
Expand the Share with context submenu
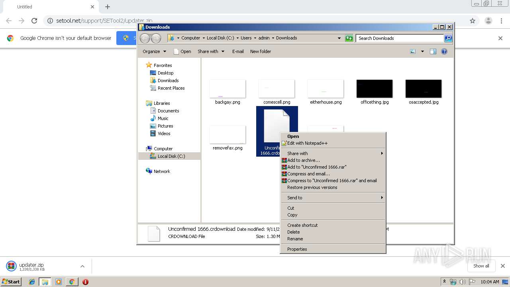click(x=333, y=153)
